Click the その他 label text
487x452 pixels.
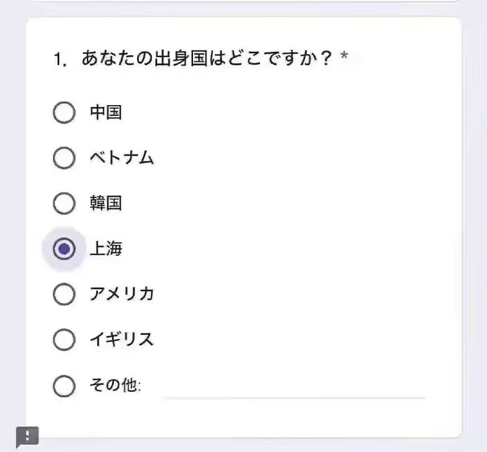(115, 385)
